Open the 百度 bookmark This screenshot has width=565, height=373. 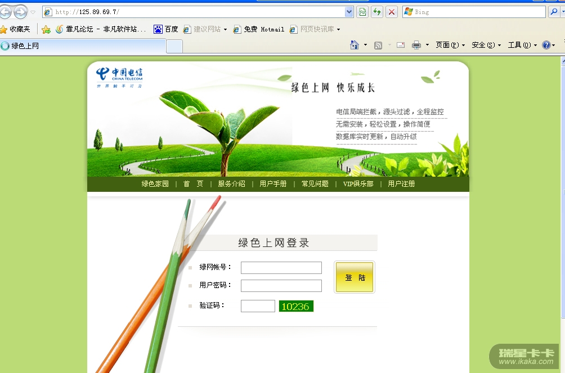tap(166, 29)
